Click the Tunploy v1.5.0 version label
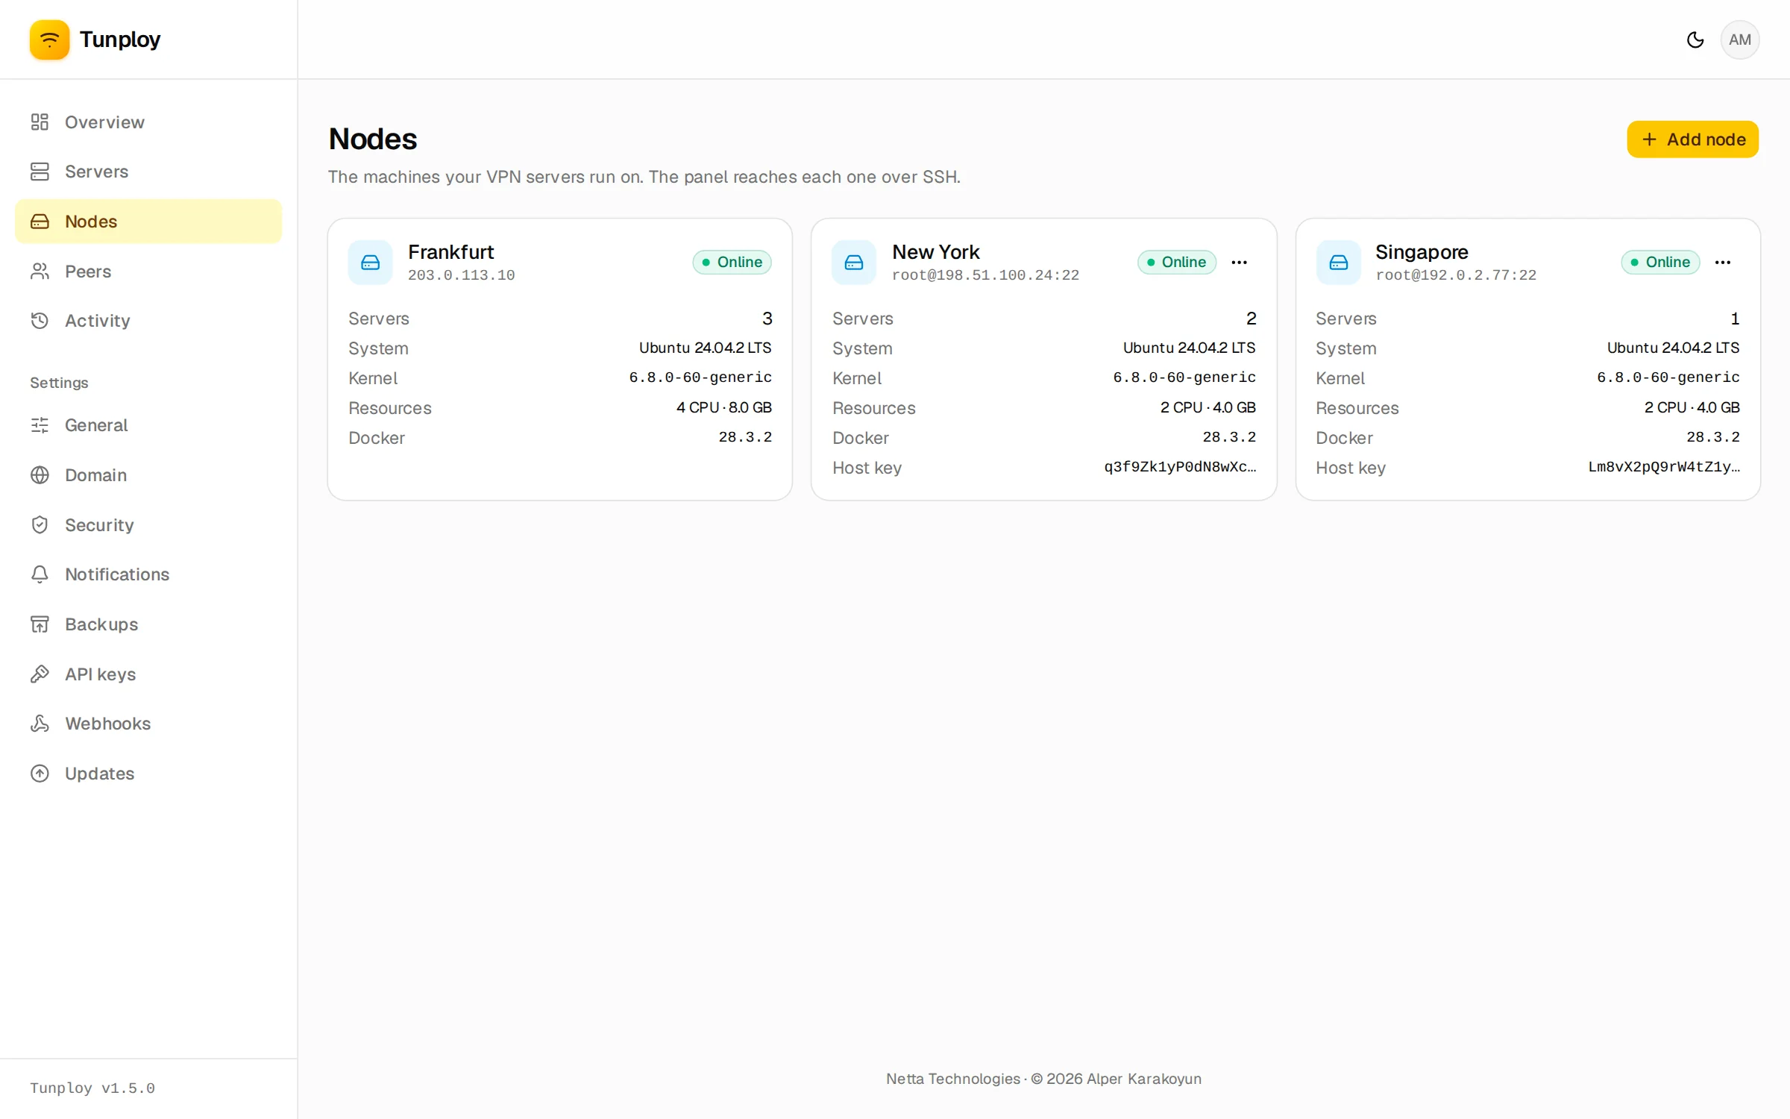 [x=92, y=1088]
